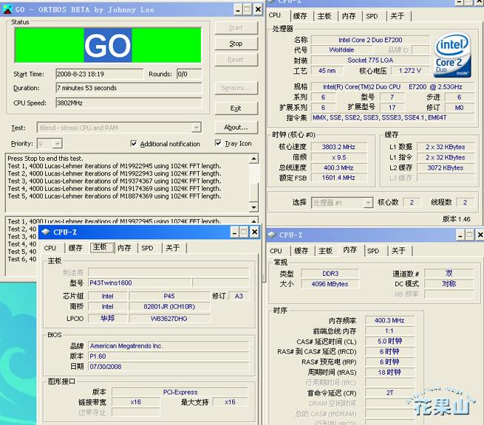Select 主板 tab in memory CPU-Z window
The image size is (484, 425).
pyautogui.click(x=326, y=251)
